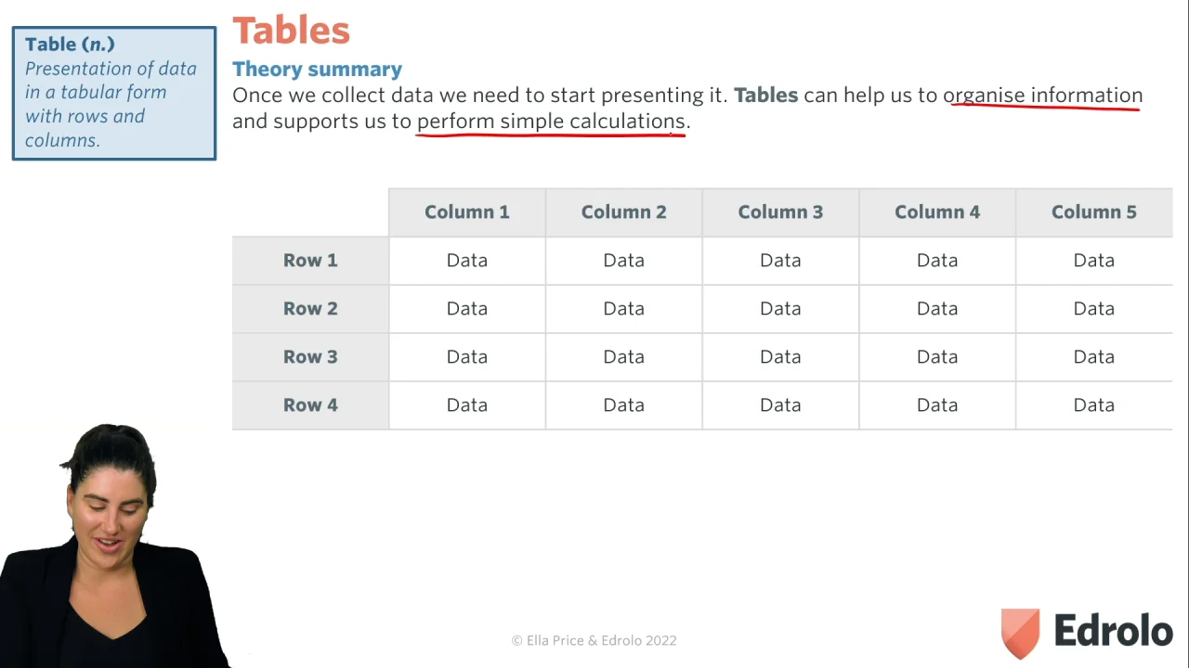This screenshot has width=1189, height=668.
Task: Click the underlined phrase 'organise information'
Action: coord(1042,96)
